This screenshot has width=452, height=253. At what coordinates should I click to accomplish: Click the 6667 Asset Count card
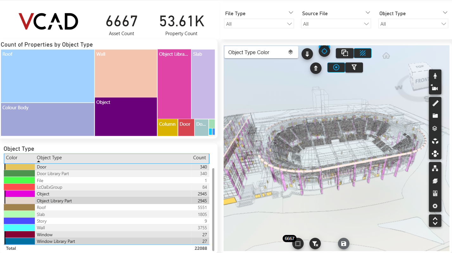[x=122, y=25]
